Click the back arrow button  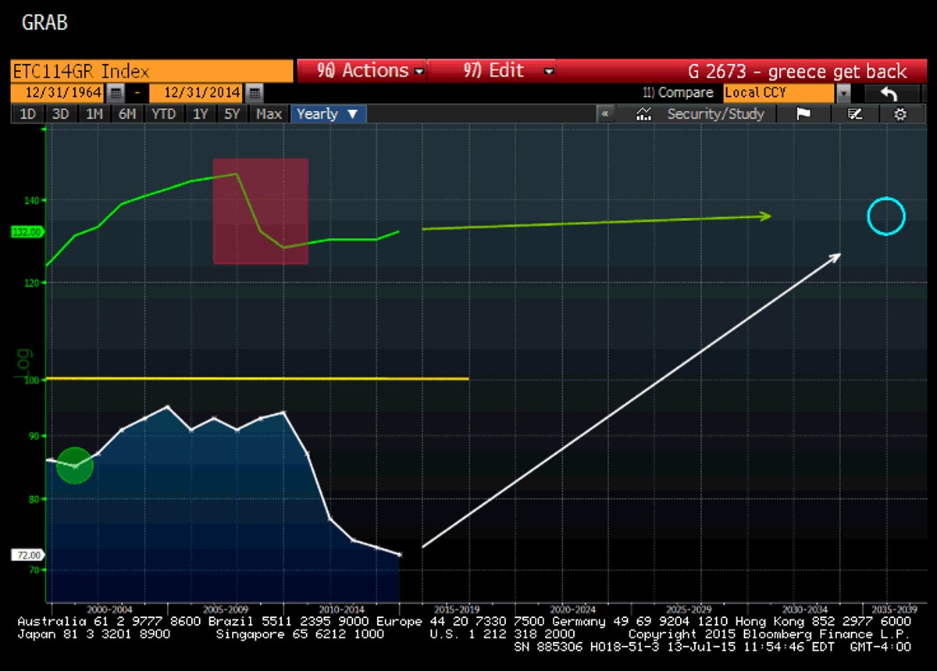pos(889,93)
